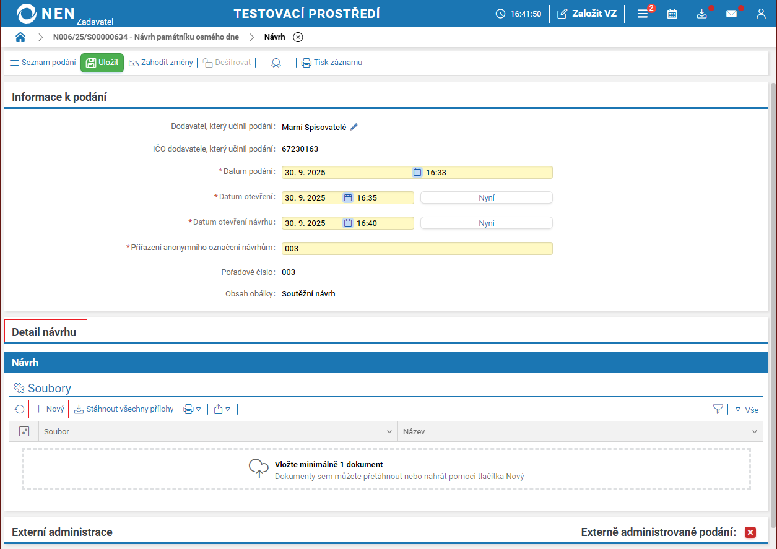Open the messages envelope icon
Image resolution: width=777 pixels, height=549 pixels.
click(x=731, y=14)
